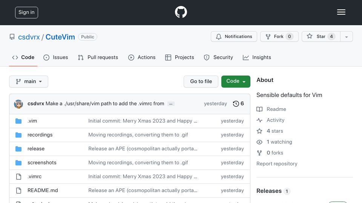Click the screenshots folder icon

tap(18, 163)
